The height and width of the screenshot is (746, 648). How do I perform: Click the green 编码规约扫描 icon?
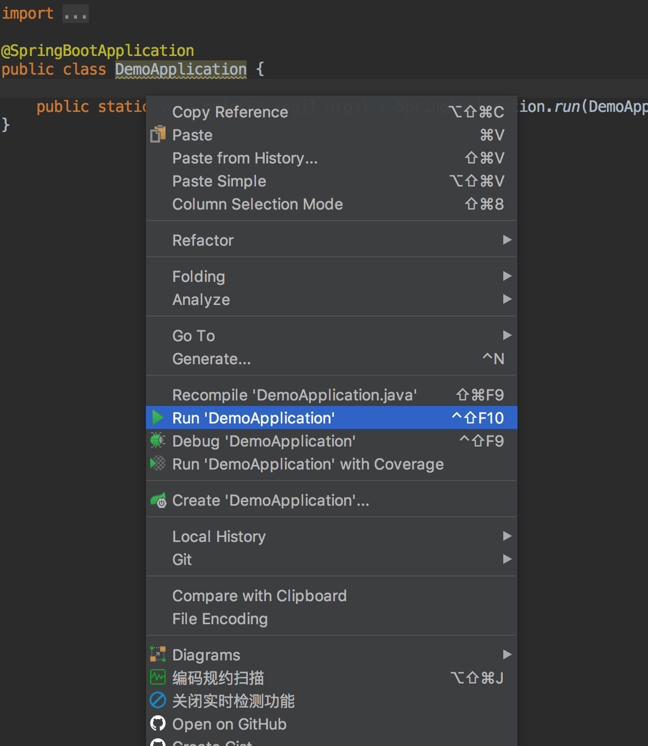[158, 677]
